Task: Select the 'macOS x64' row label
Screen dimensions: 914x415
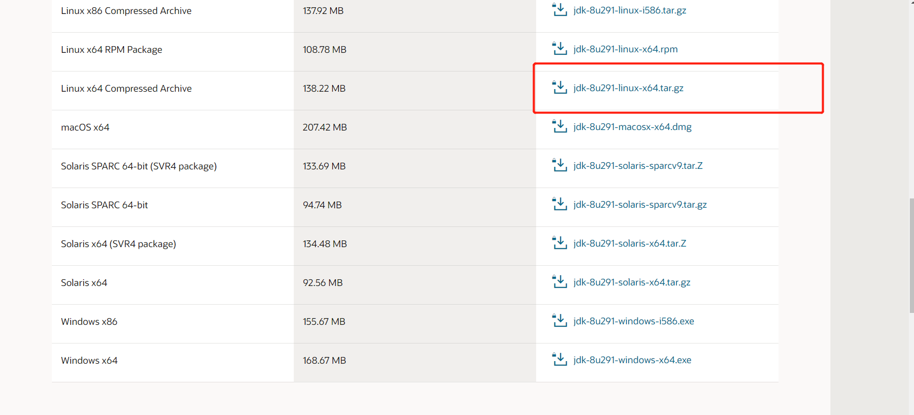Action: tap(85, 127)
